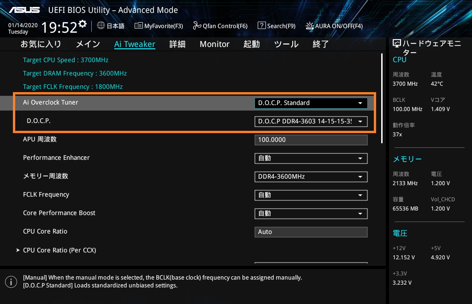The image size is (472, 304).
Task: Click the settings gear icon beside the clock
Action: click(83, 24)
